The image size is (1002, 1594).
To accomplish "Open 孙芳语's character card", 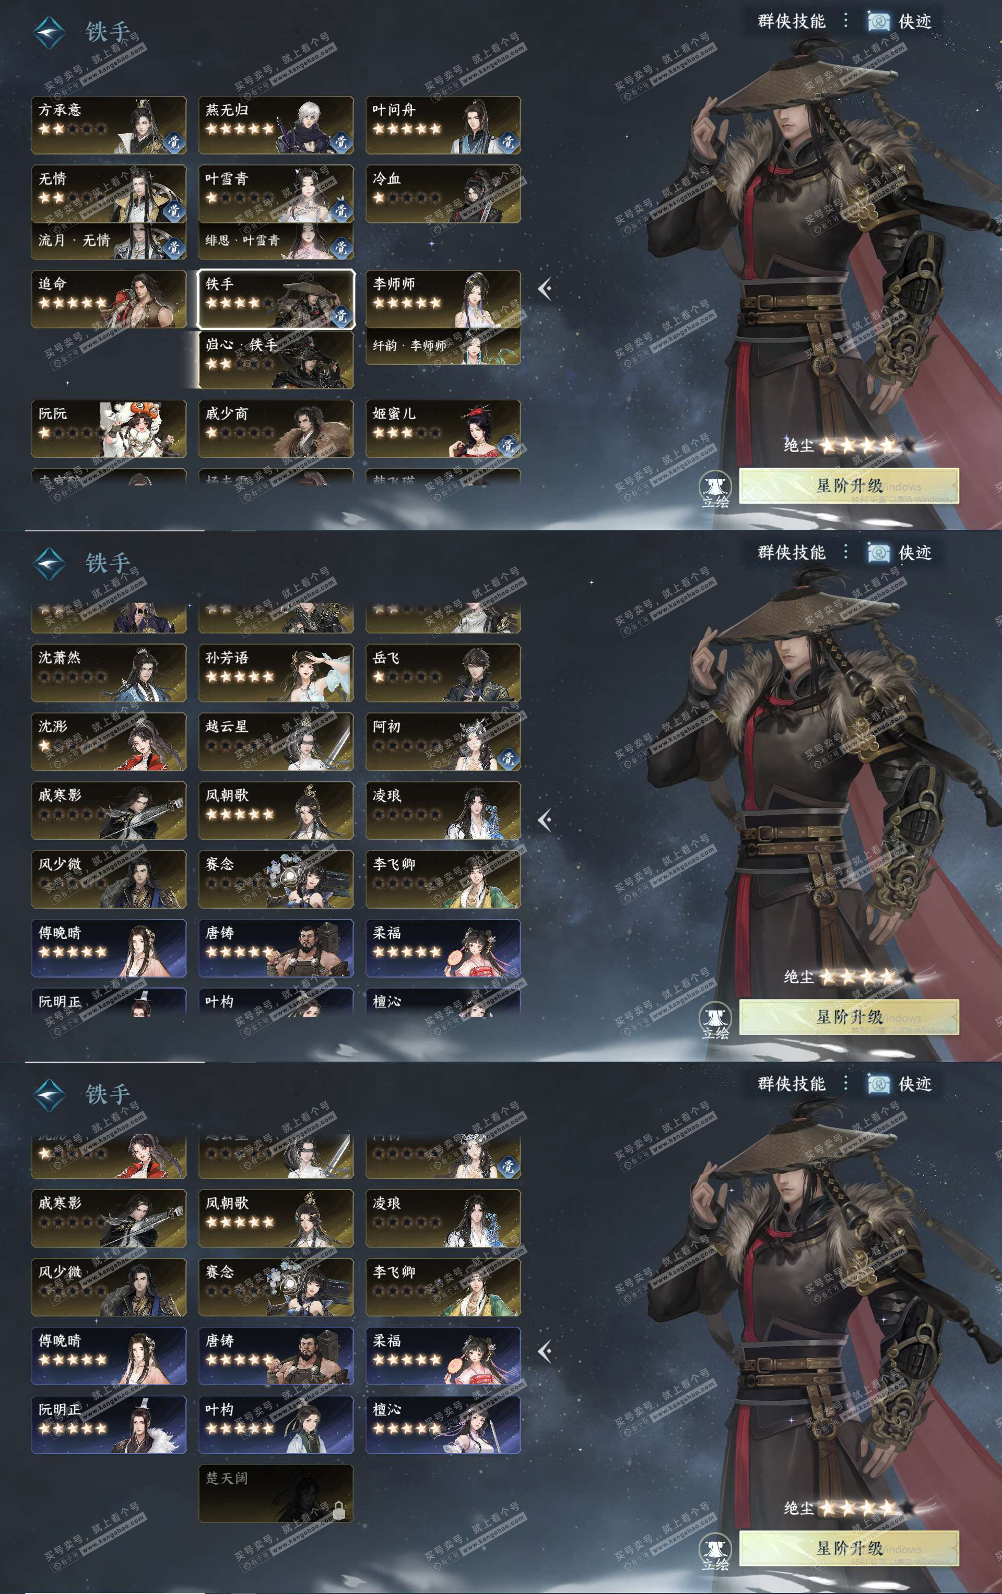I will point(276,673).
